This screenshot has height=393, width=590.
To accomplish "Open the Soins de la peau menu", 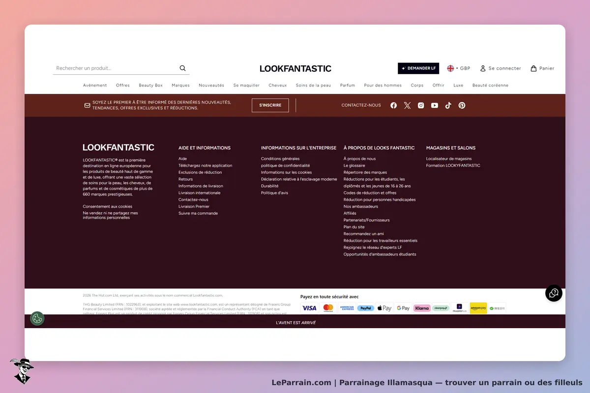I will (313, 85).
